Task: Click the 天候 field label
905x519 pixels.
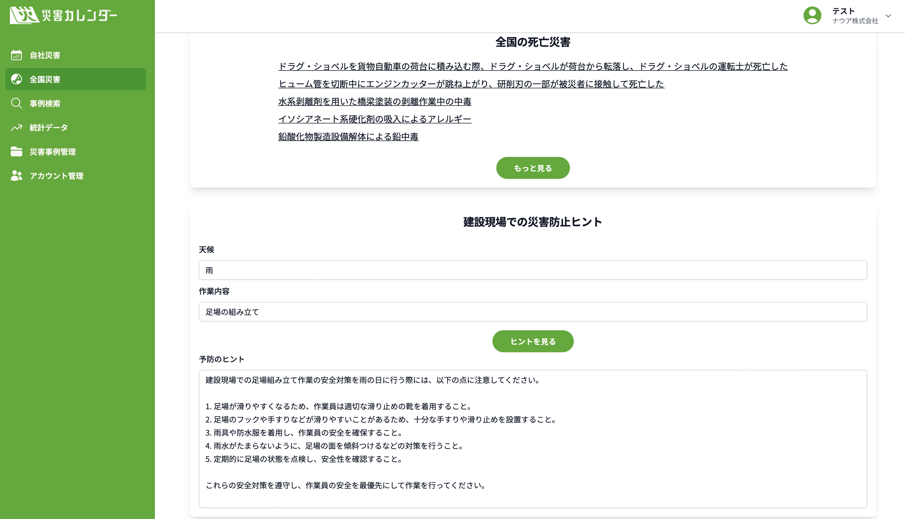Action: click(x=207, y=250)
